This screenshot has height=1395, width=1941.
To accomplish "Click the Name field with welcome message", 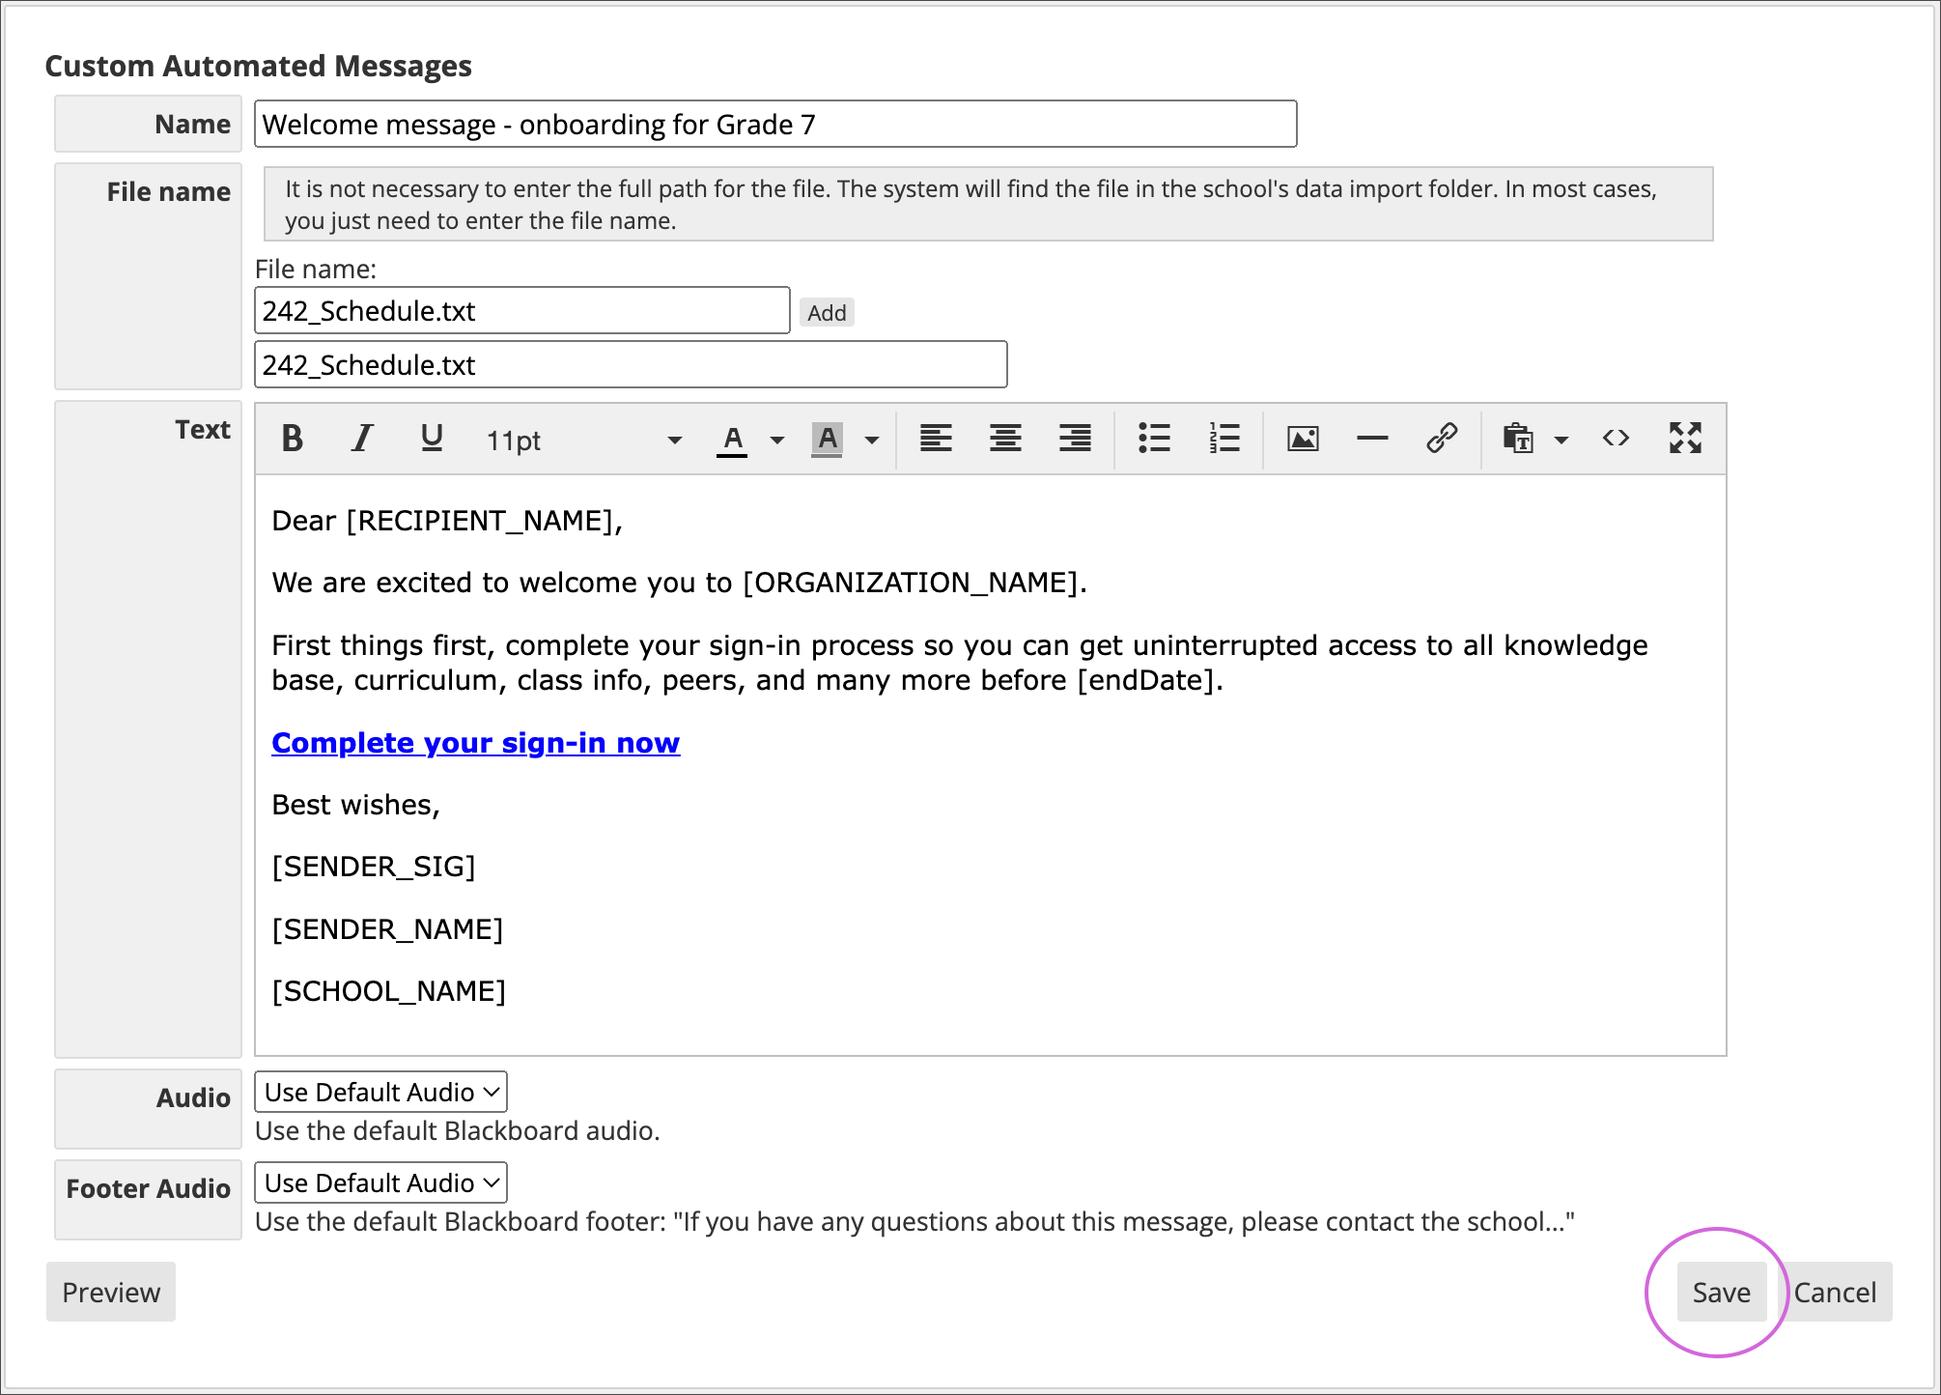I will point(775,124).
